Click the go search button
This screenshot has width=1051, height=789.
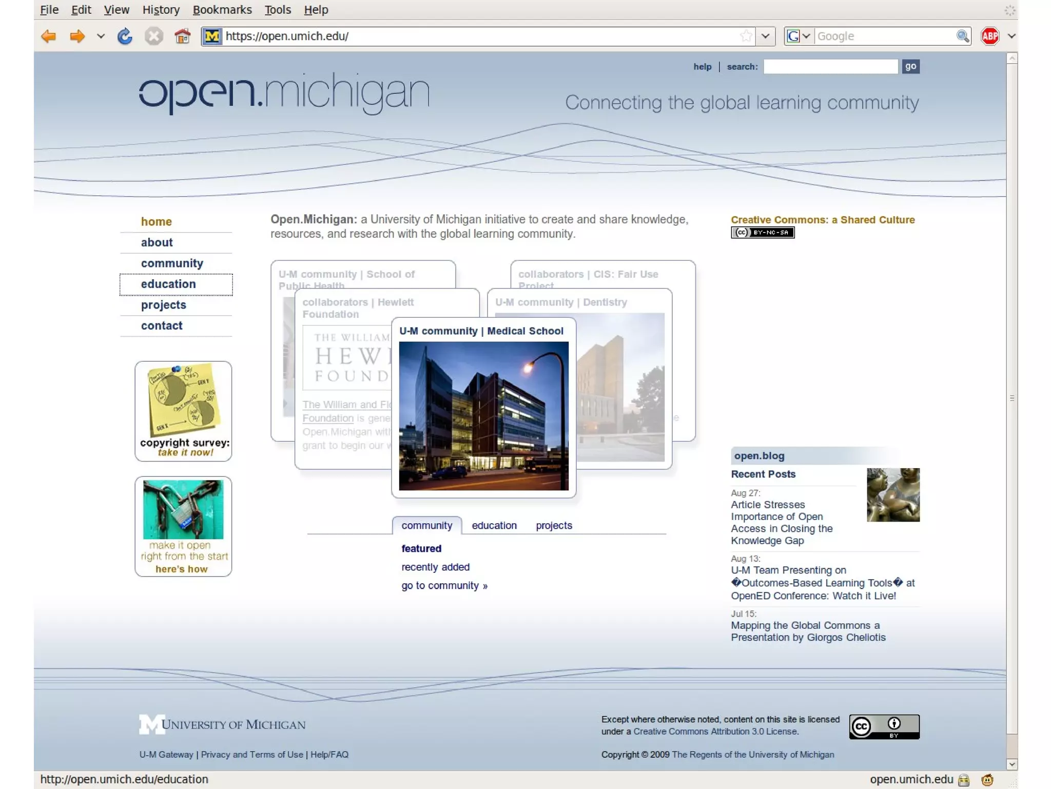pos(910,66)
